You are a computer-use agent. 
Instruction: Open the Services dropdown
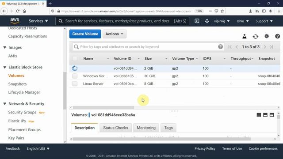click(x=38, y=21)
